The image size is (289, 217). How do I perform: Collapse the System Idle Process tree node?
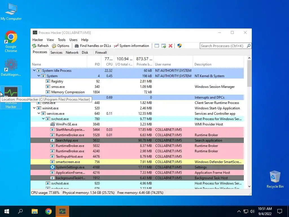click(x=34, y=70)
